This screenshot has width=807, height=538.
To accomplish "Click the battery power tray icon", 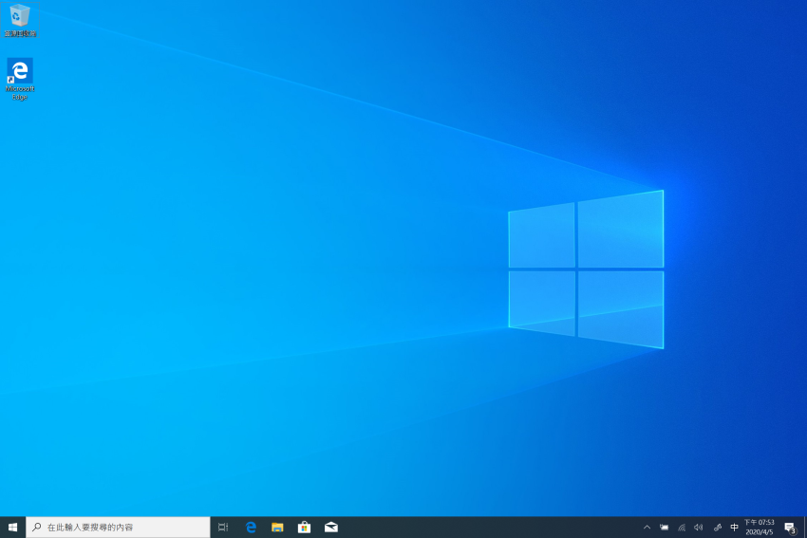I will tap(664, 528).
